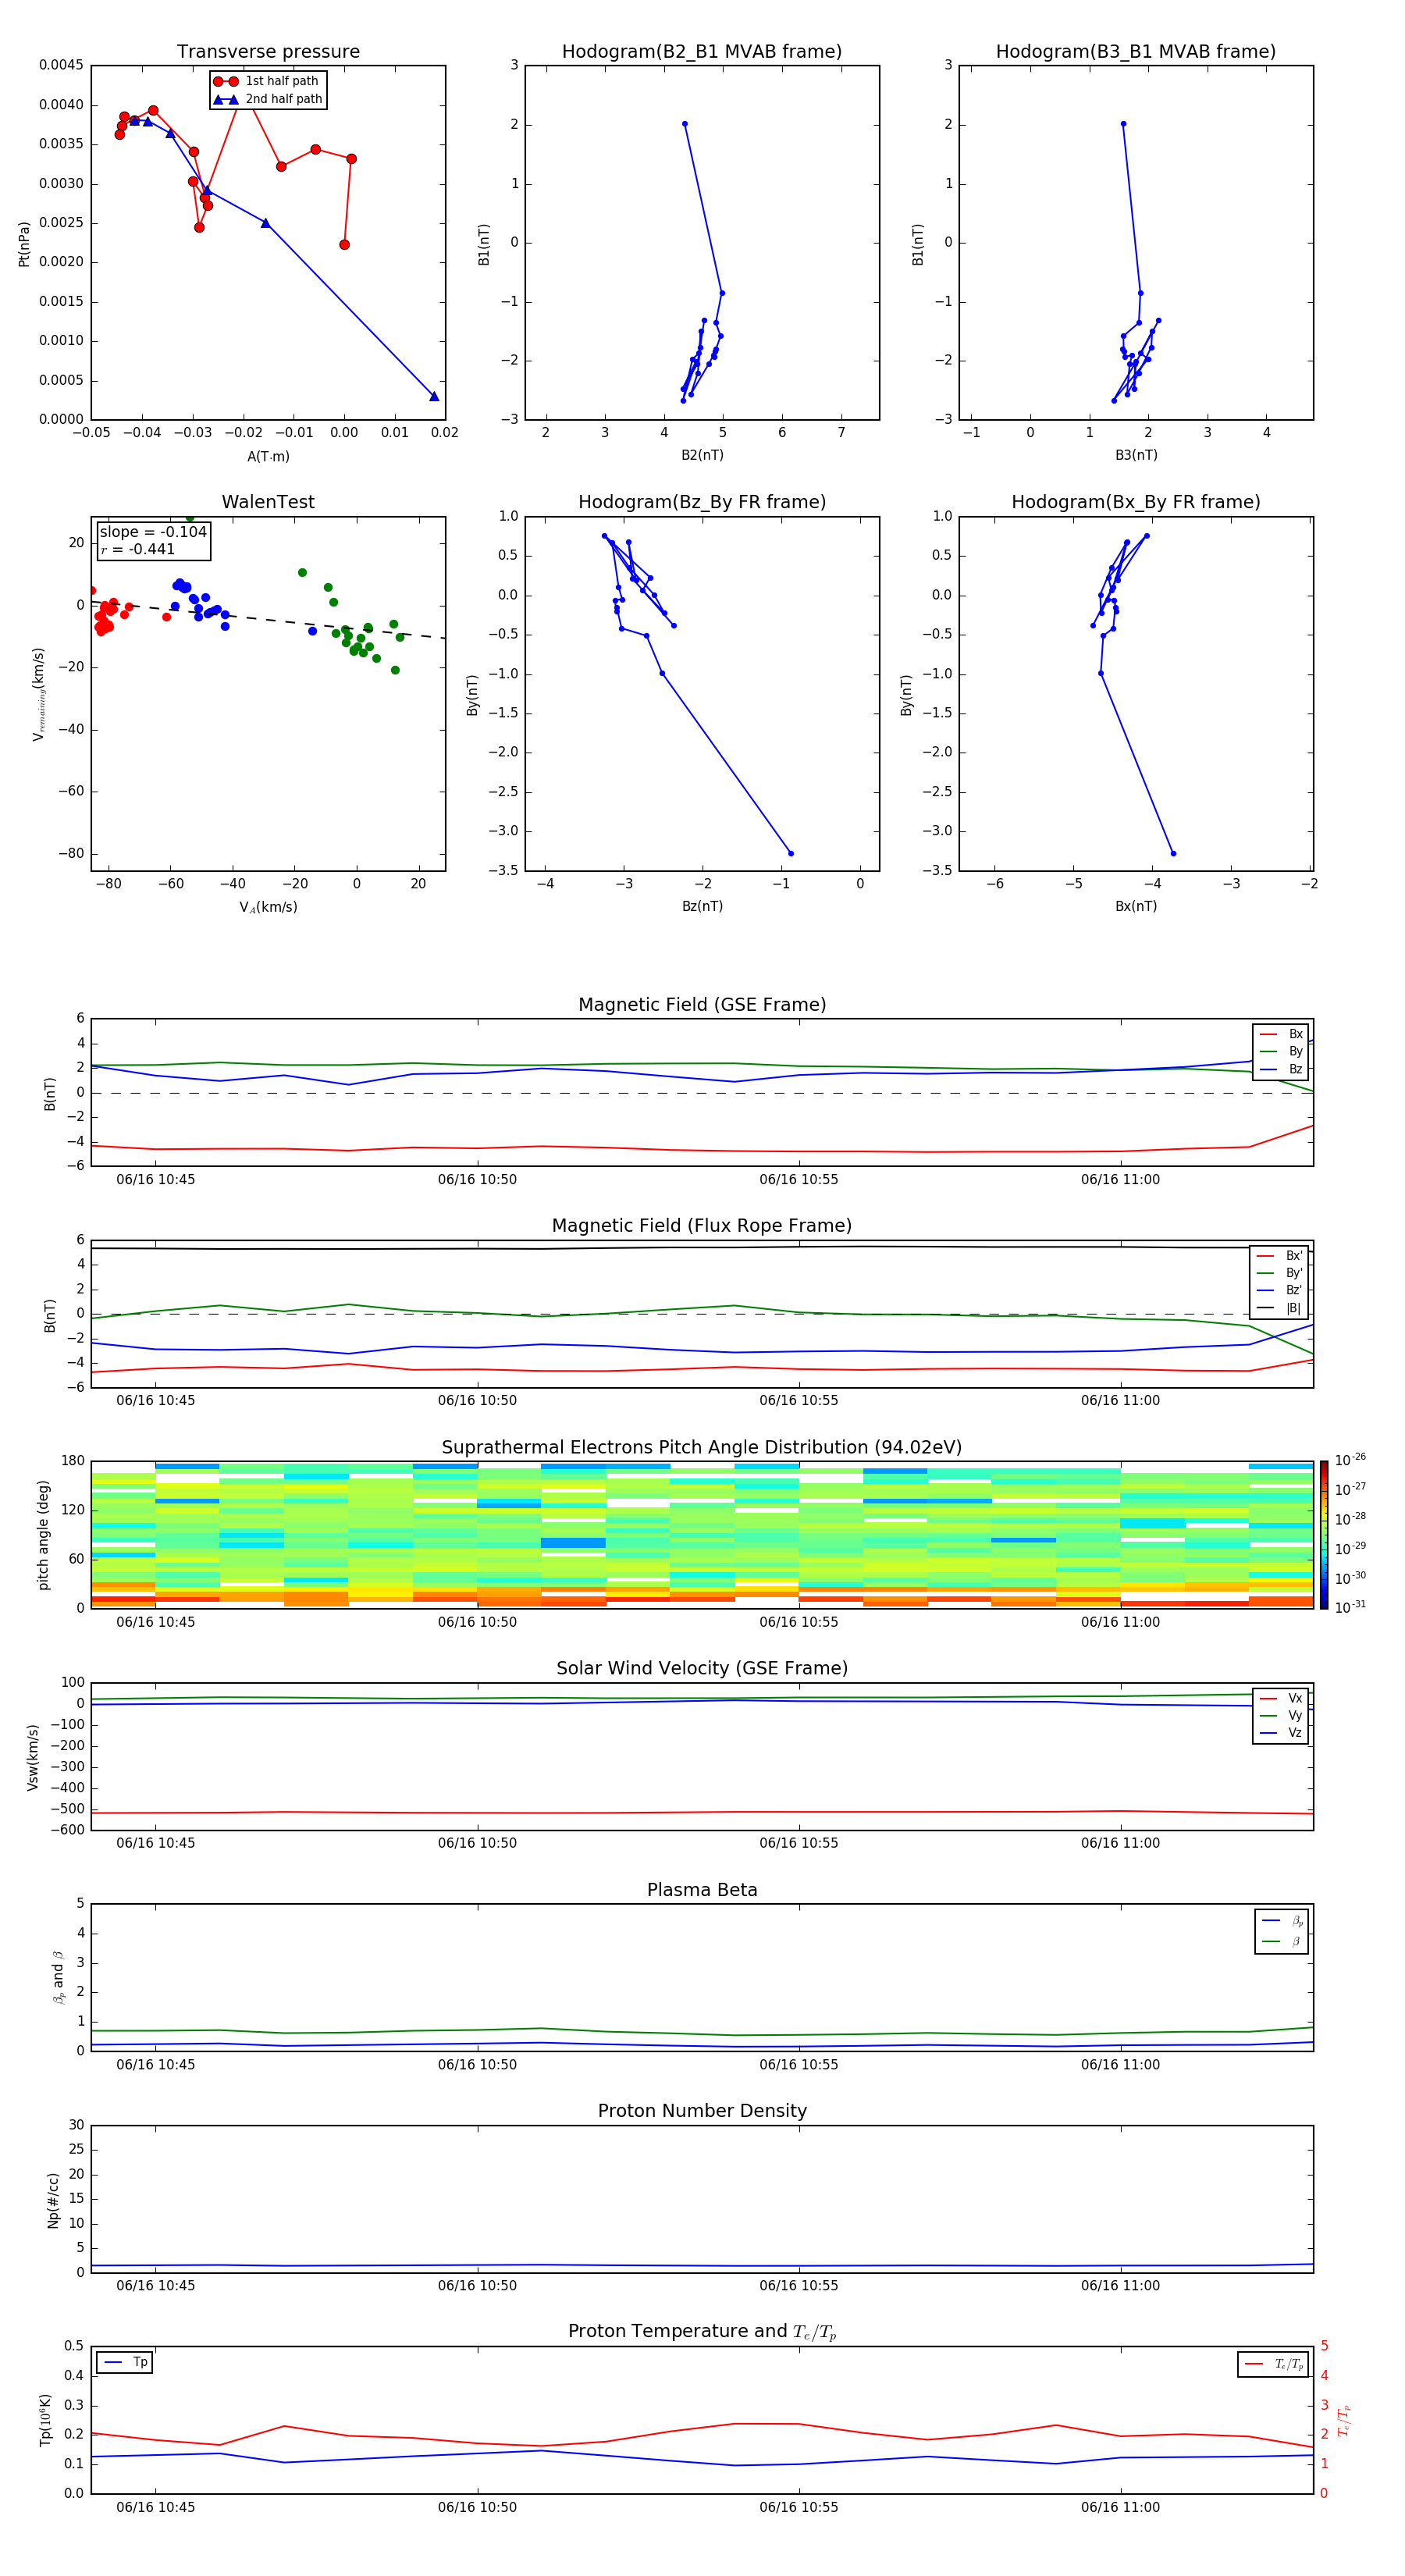
Task: Click the 'B2(nT)' x-axis label
Action: pyautogui.click(x=702, y=455)
